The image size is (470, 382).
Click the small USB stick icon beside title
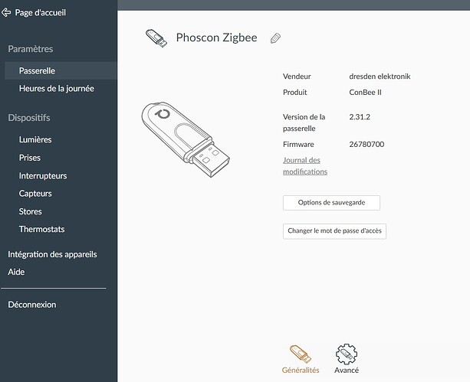click(x=156, y=38)
